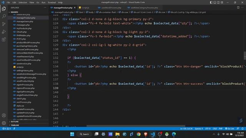Image resolution: width=246 pixels, height=138 pixels.
Task: Open the Explorer view in activity bar
Action: (x=4, y=8)
